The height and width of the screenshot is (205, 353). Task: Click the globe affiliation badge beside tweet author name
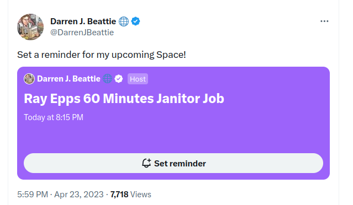pos(124,21)
